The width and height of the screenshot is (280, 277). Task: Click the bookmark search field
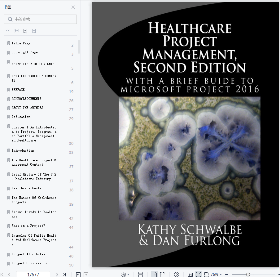pos(40,19)
